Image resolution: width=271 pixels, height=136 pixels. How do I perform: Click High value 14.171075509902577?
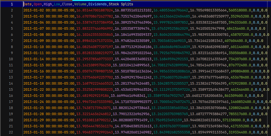[x=133, y=102]
